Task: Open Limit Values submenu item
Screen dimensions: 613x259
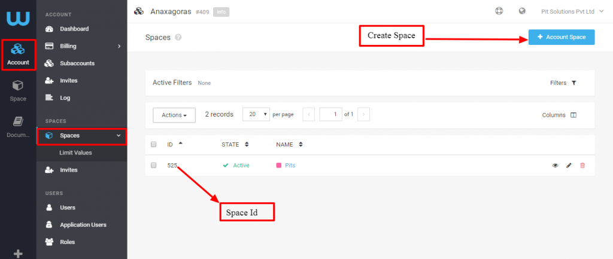Action: coord(75,153)
